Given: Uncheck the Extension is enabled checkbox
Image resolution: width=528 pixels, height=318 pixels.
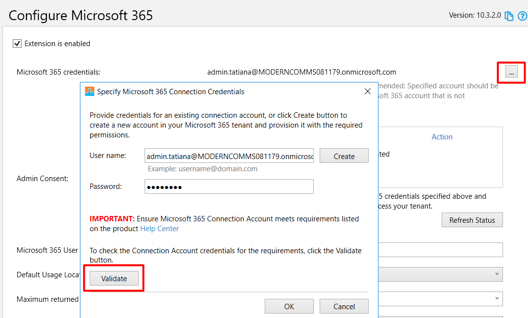Looking at the screenshot, I should tap(17, 44).
